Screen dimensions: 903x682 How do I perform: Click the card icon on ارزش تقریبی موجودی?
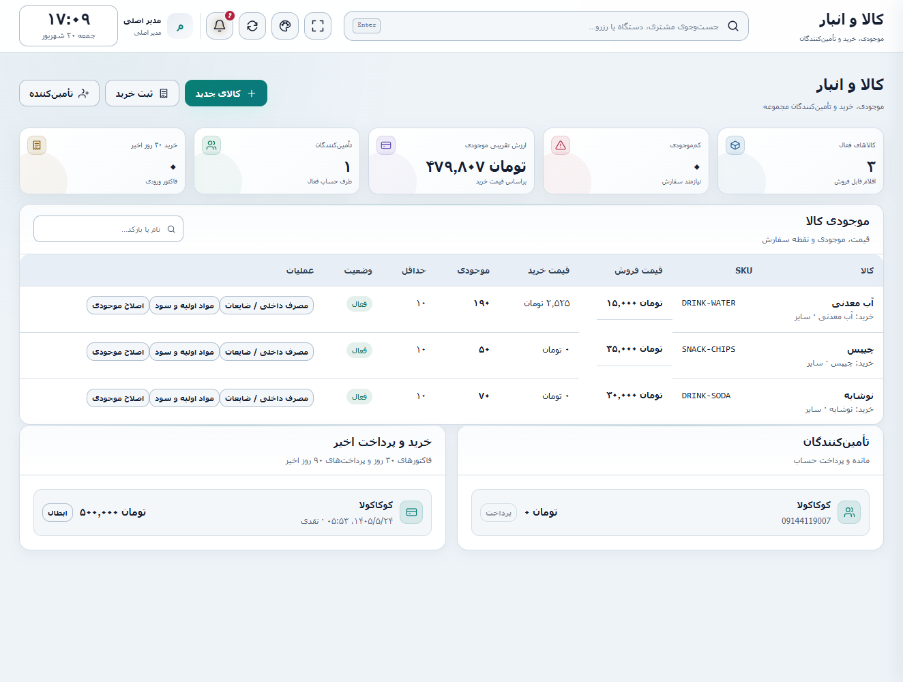pyautogui.click(x=386, y=145)
